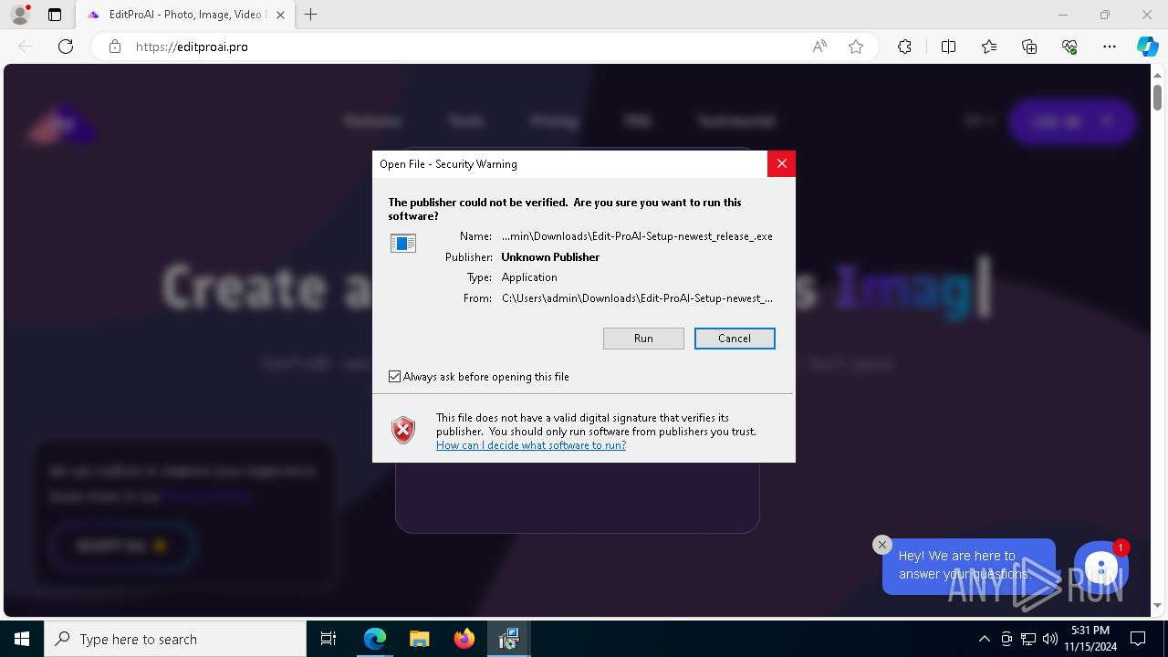Open the Favorites list icon
Viewport: 1168px width, 657px height.
click(989, 47)
